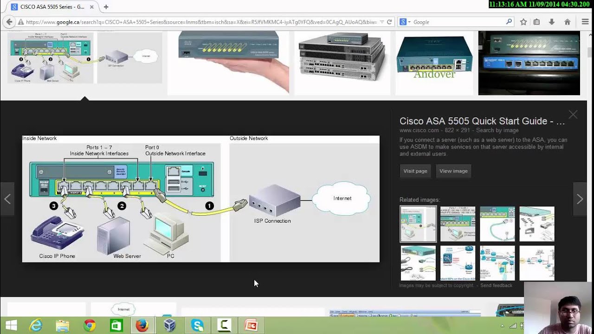This screenshot has height=334, width=594.
Task: Select first related image in bottom row
Action: pyautogui.click(x=418, y=263)
